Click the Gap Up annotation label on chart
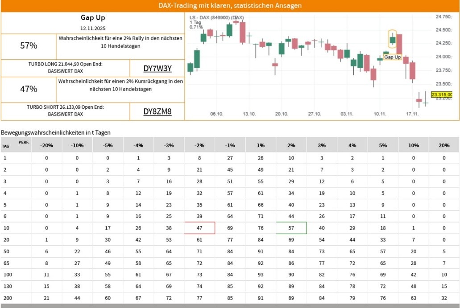 pyautogui.click(x=392, y=57)
